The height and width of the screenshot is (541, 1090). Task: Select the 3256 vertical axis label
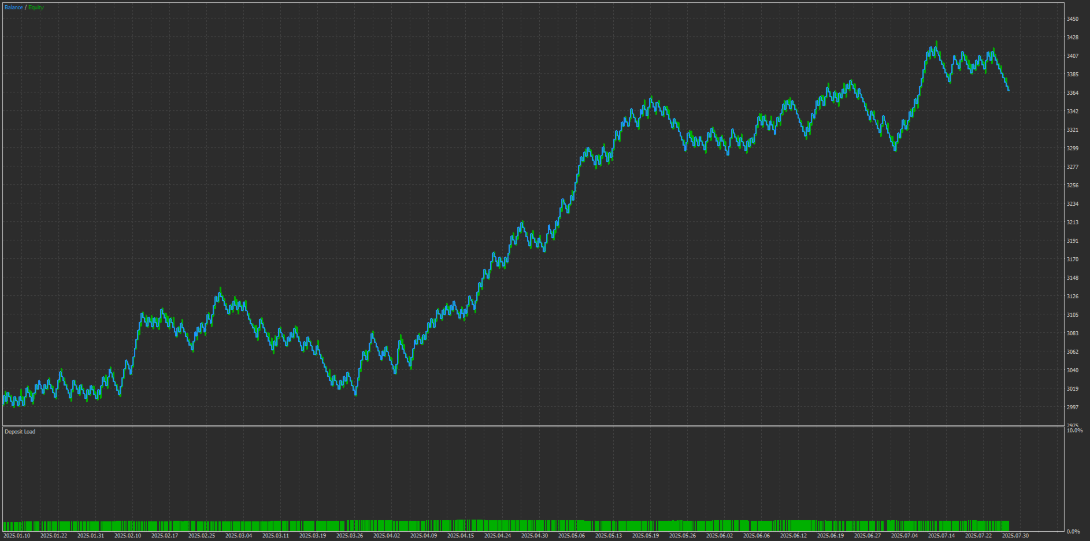[x=1073, y=186]
